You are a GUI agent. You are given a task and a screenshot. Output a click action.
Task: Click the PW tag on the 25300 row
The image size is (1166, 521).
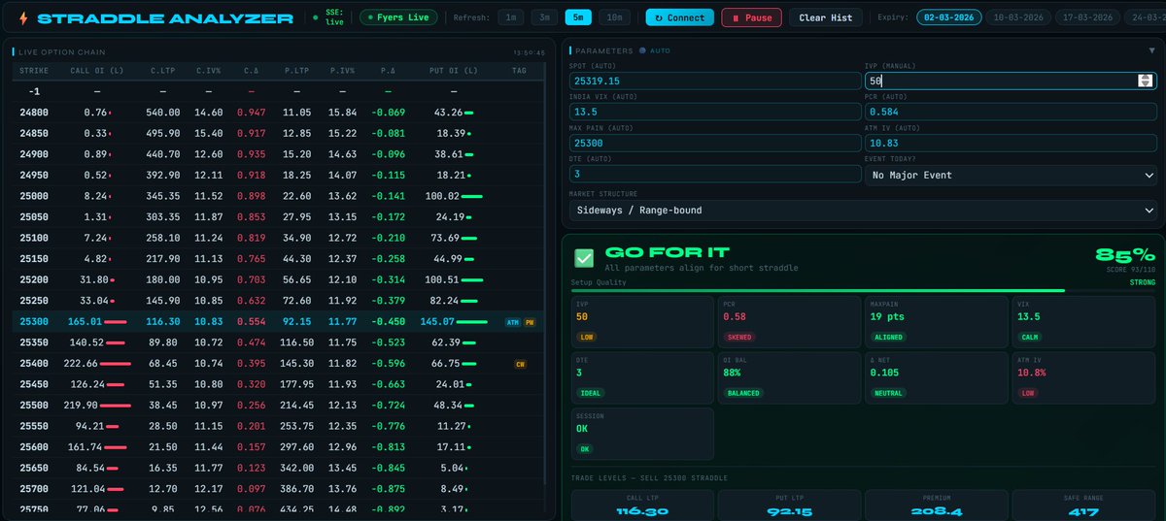coord(530,321)
